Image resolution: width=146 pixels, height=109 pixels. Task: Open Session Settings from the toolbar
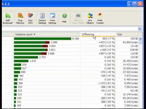coord(42,18)
